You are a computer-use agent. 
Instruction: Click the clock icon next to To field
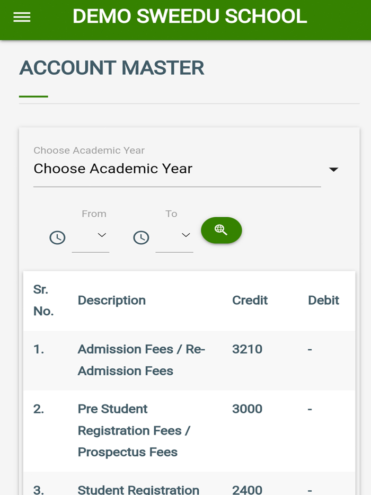(141, 237)
